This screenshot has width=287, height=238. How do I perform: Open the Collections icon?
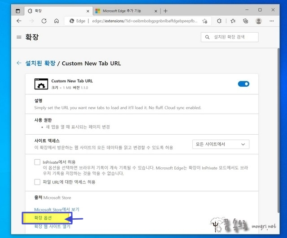(x=245, y=21)
